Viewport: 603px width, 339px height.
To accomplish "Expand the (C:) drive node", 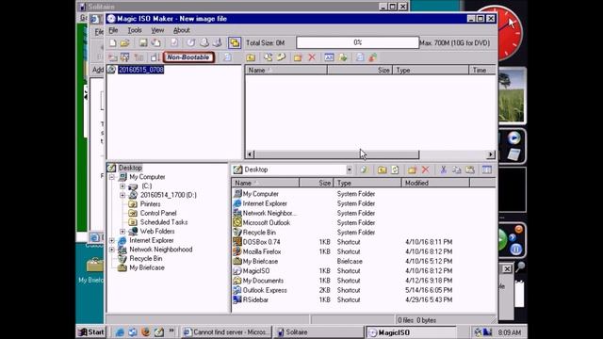I will tap(122, 186).
